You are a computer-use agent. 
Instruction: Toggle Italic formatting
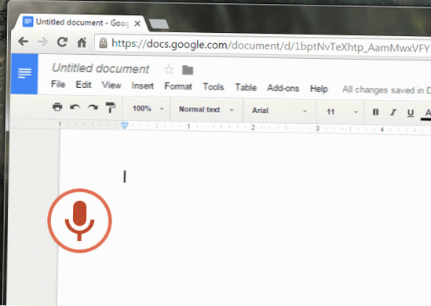(x=393, y=112)
